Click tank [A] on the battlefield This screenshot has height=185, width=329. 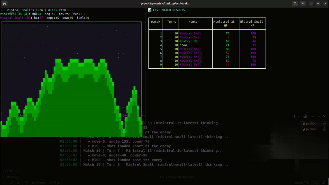(x=21, y=116)
